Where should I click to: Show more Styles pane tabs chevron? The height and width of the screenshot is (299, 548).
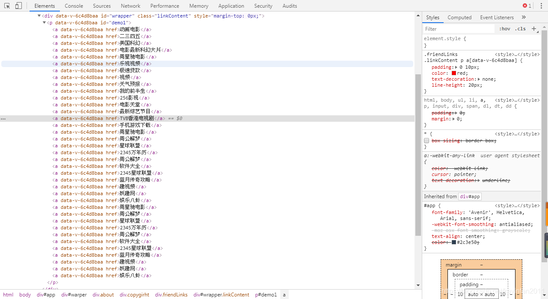tap(524, 18)
